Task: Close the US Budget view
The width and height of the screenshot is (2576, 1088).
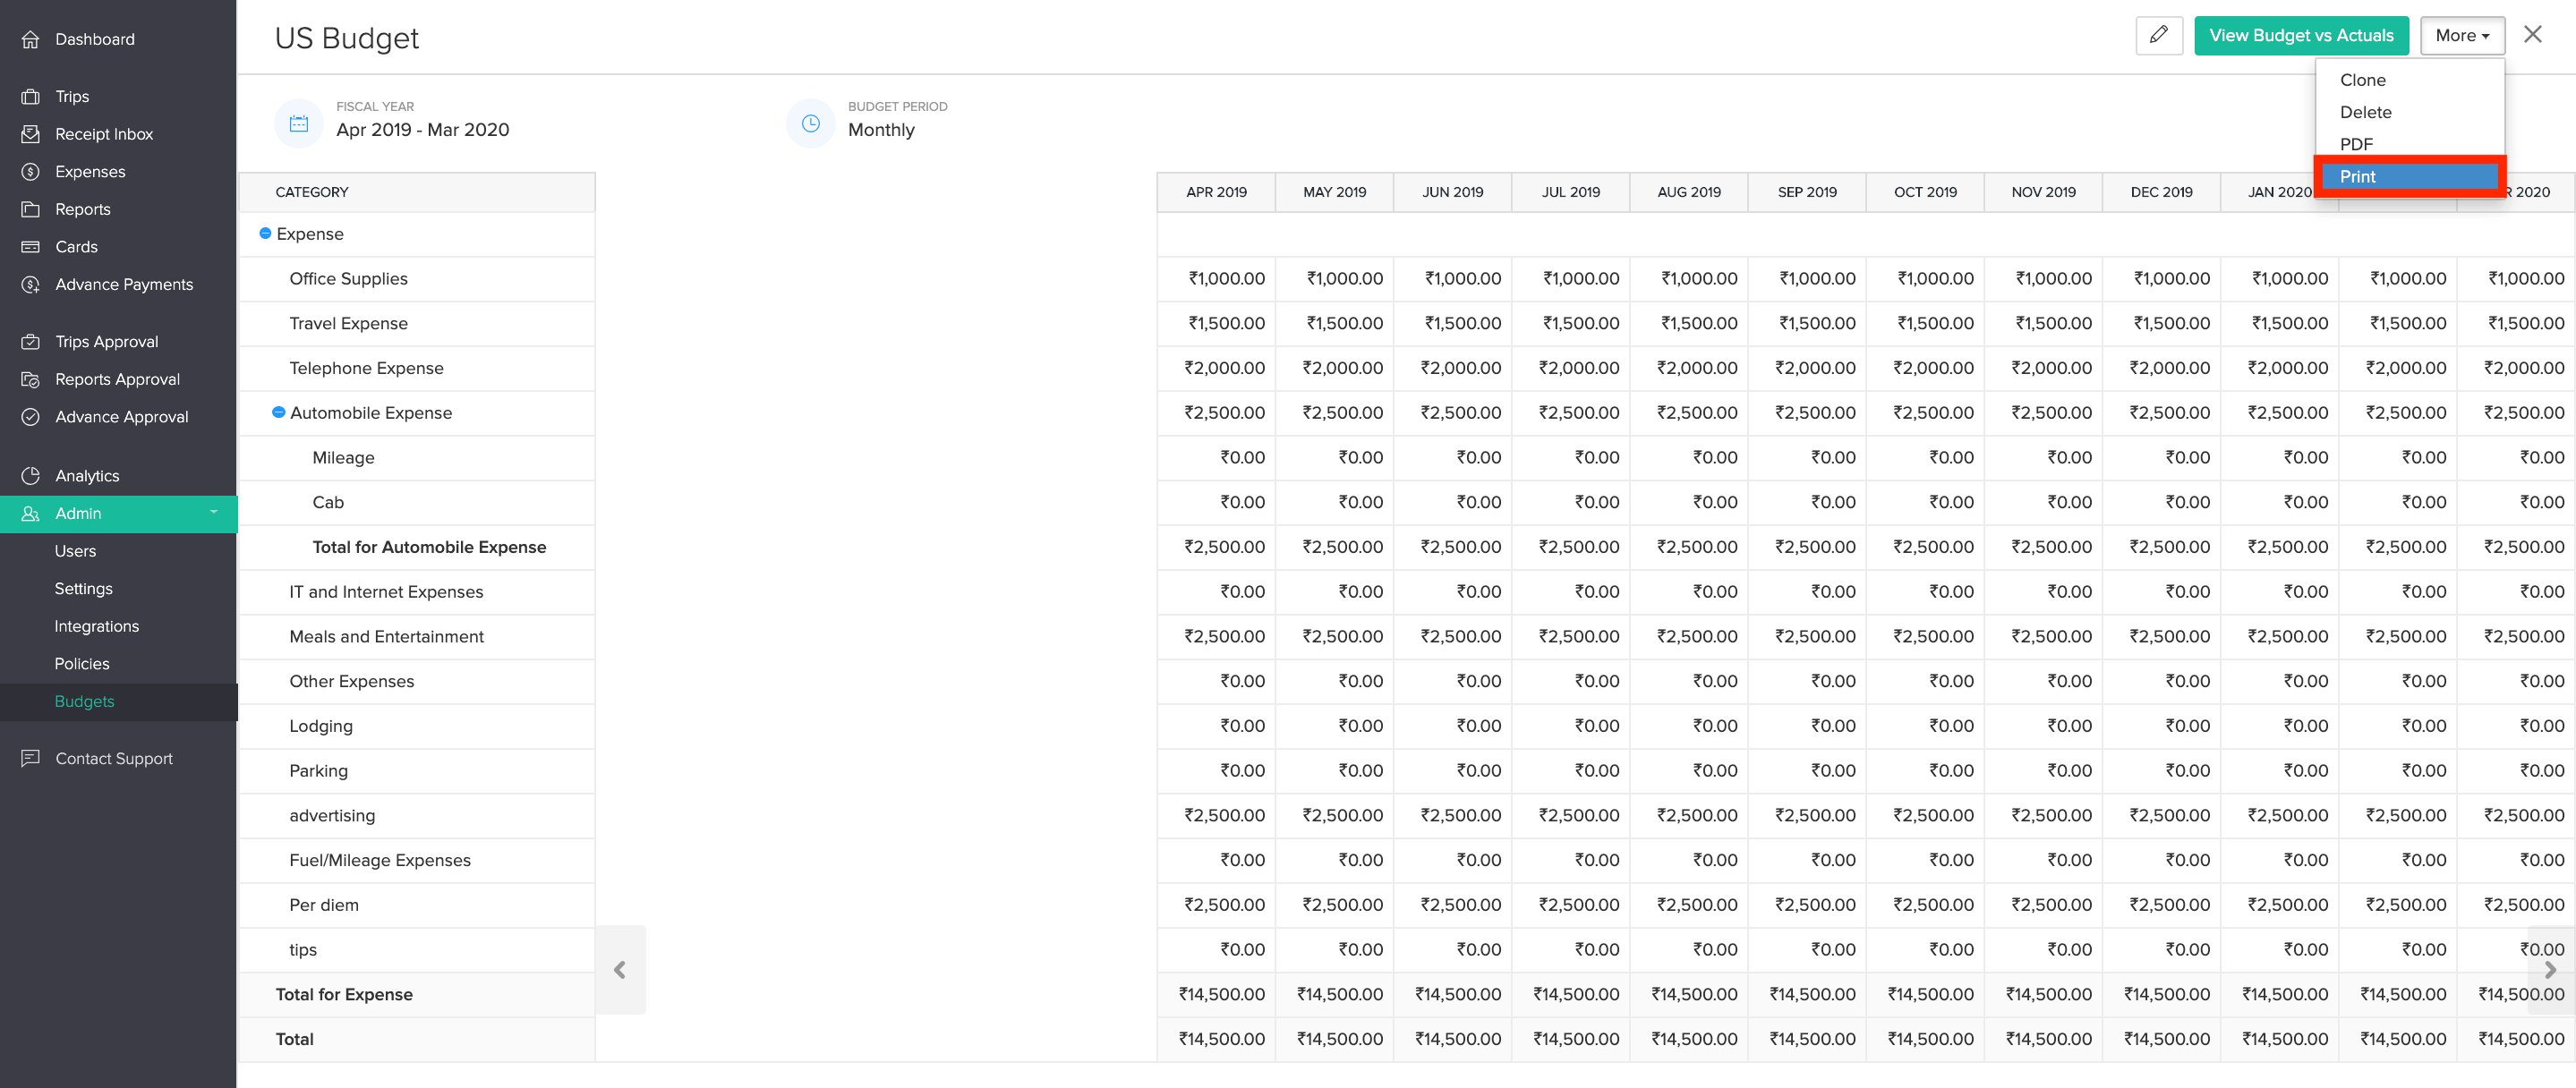Action: pyautogui.click(x=2532, y=35)
